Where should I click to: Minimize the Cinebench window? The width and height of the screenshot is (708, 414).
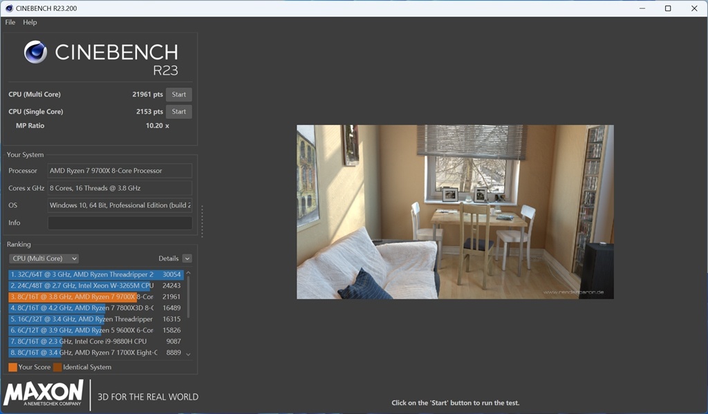click(x=642, y=8)
